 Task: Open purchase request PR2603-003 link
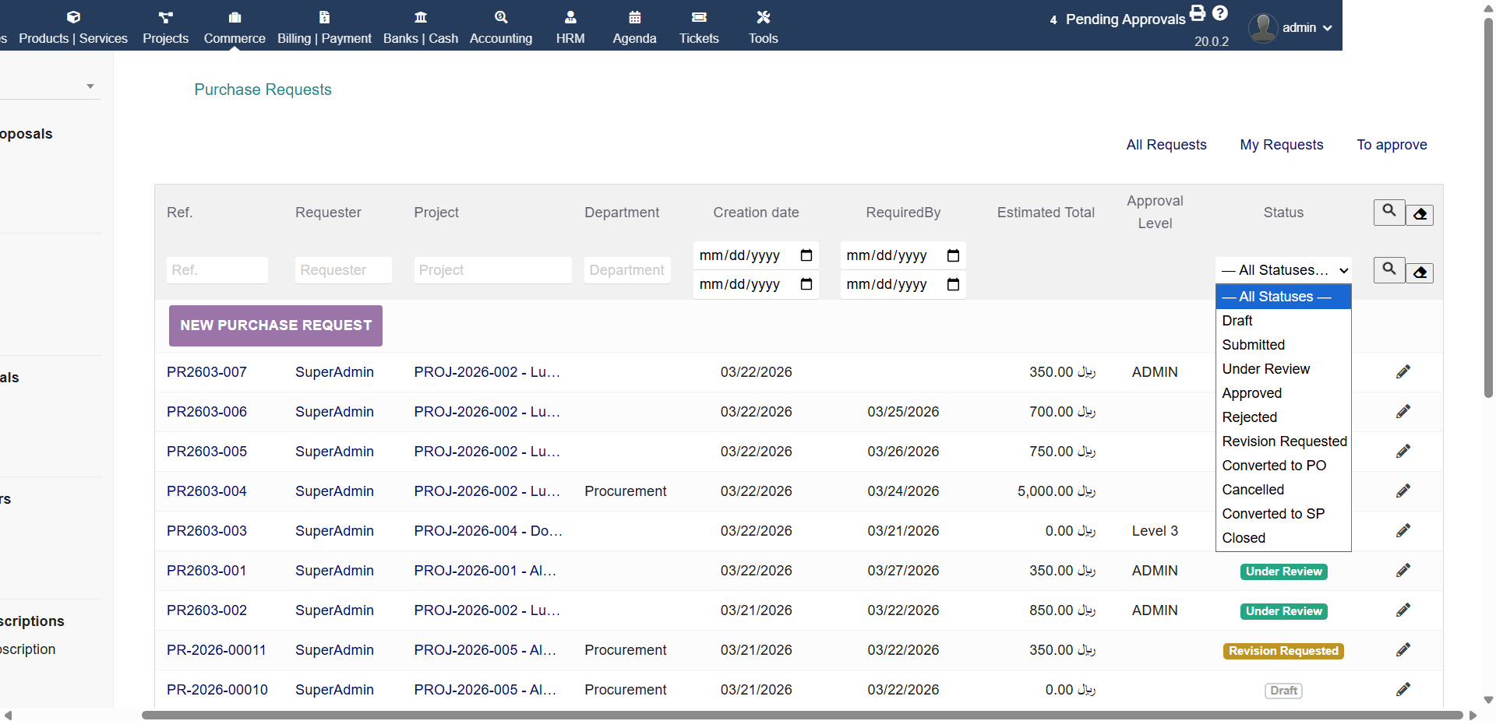tap(206, 531)
